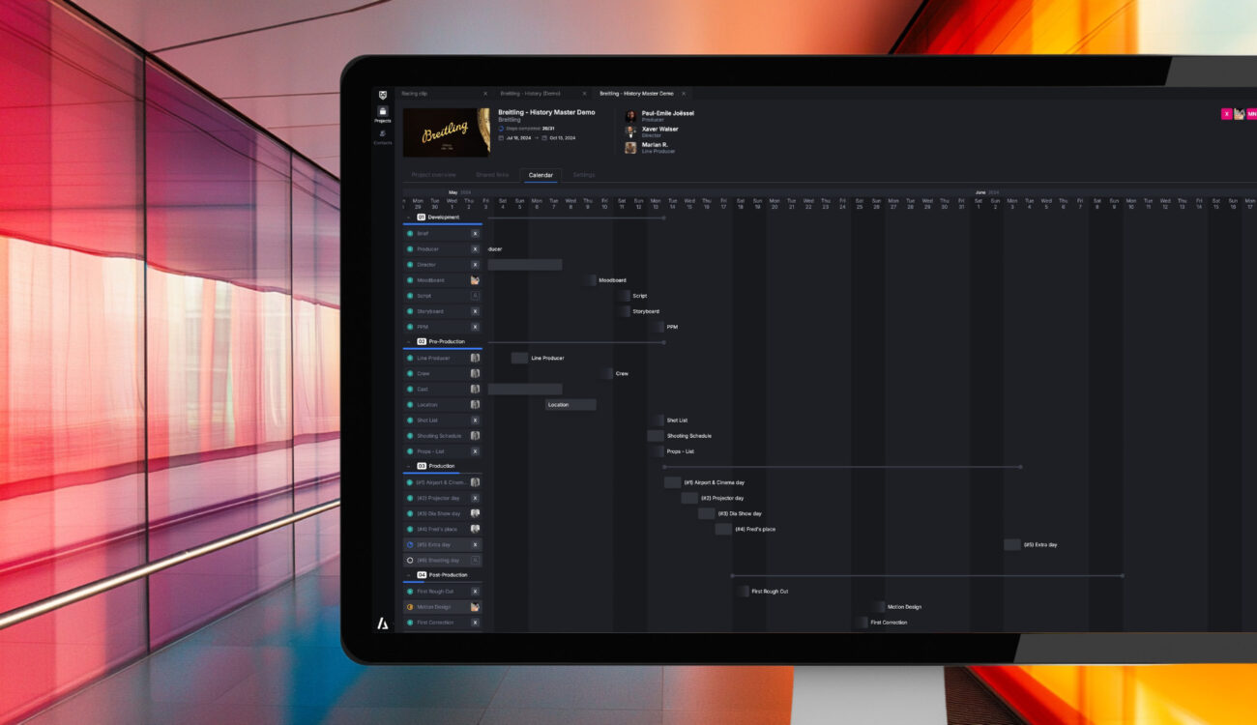Click the assignee avatar on the (#3) Dia Show day row

click(x=475, y=513)
